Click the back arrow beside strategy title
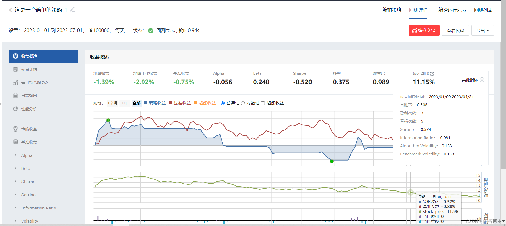This screenshot has height=226, width=506. pos(11,10)
